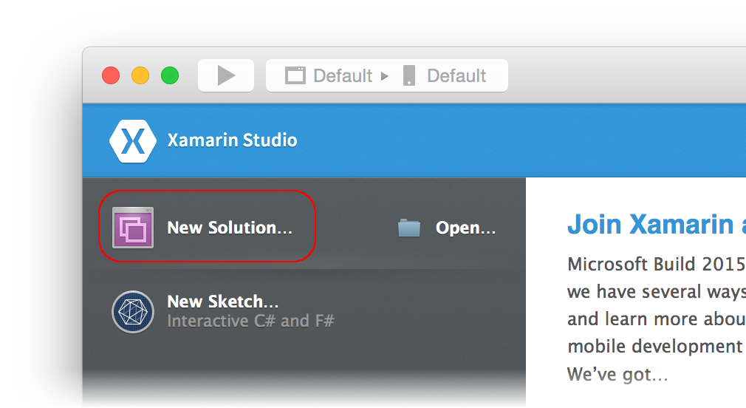Image resolution: width=746 pixels, height=408 pixels.
Task: Click the New Sketch polyhedron icon
Action: pos(133,312)
